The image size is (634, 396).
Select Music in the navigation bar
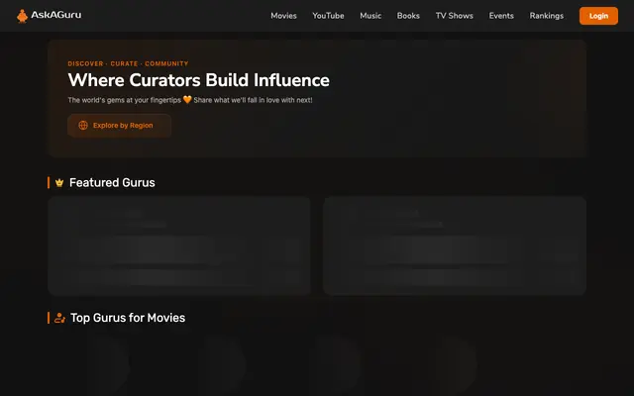click(370, 16)
